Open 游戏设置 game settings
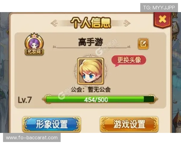 pyautogui.click(x=129, y=124)
